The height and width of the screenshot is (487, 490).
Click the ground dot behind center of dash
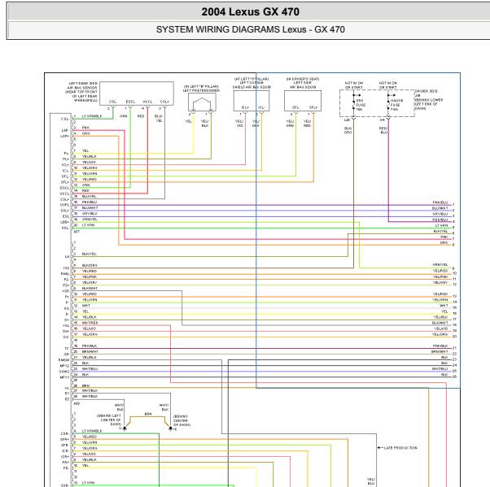point(171,428)
